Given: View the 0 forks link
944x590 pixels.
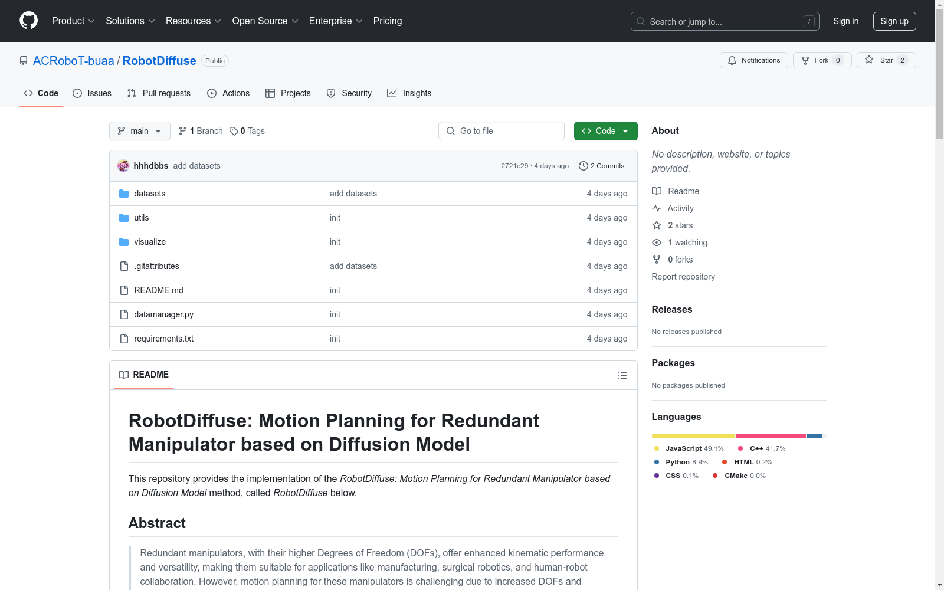Looking at the screenshot, I should click(673, 260).
